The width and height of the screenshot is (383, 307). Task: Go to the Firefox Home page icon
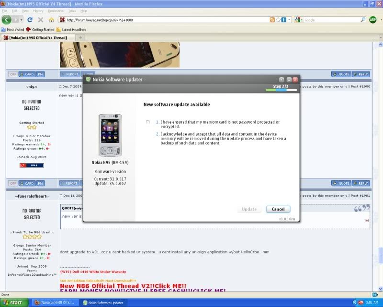(x=51, y=20)
